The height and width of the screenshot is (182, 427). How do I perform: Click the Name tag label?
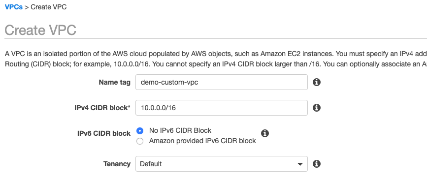point(114,82)
